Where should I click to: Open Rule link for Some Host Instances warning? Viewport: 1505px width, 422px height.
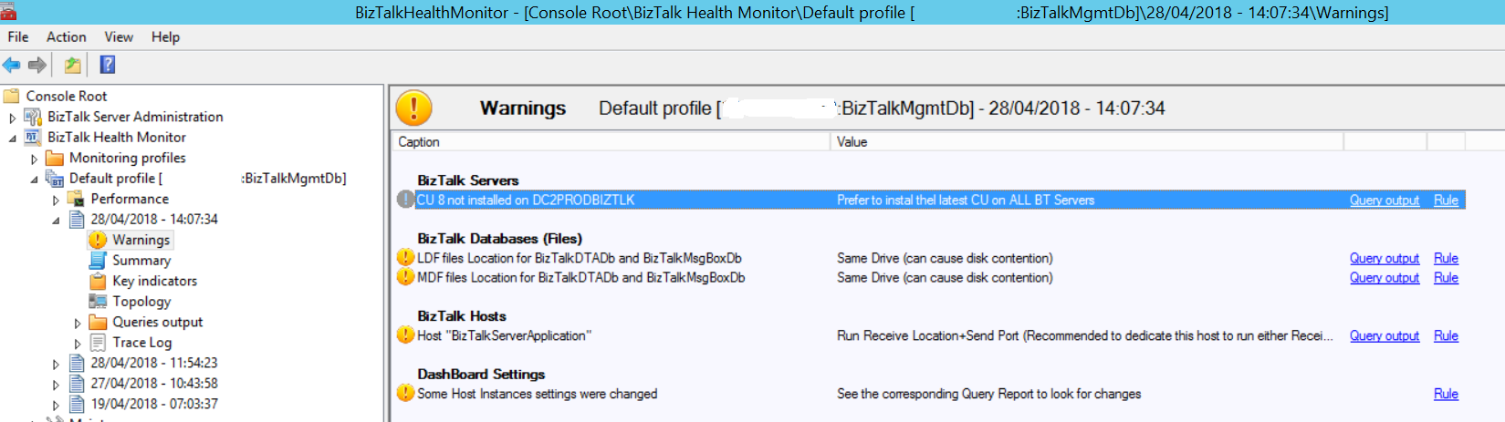pyautogui.click(x=1446, y=394)
